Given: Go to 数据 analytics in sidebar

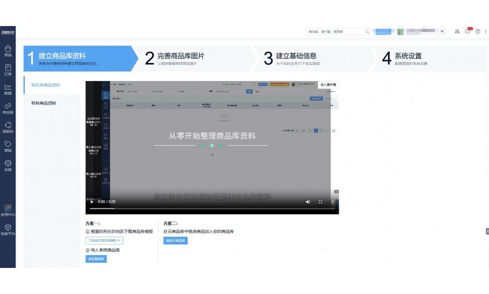Looking at the screenshot, I should click(8, 89).
